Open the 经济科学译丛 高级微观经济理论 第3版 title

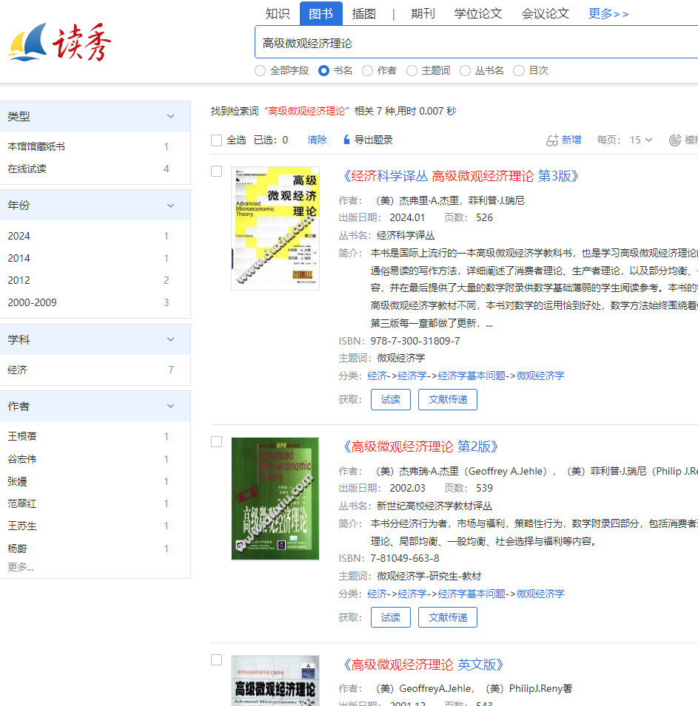[461, 176]
